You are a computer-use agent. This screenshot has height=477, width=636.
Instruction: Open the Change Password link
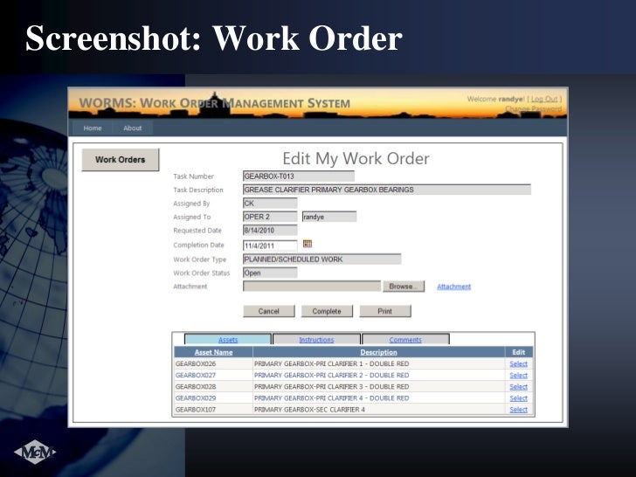point(534,109)
